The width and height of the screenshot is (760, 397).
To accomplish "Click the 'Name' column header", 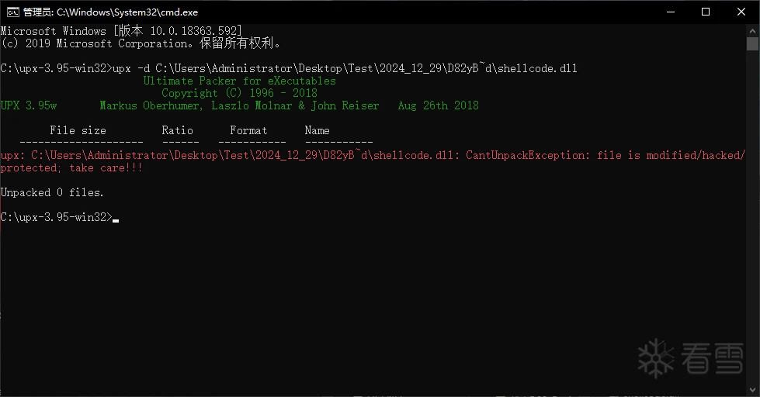I will click(x=317, y=130).
